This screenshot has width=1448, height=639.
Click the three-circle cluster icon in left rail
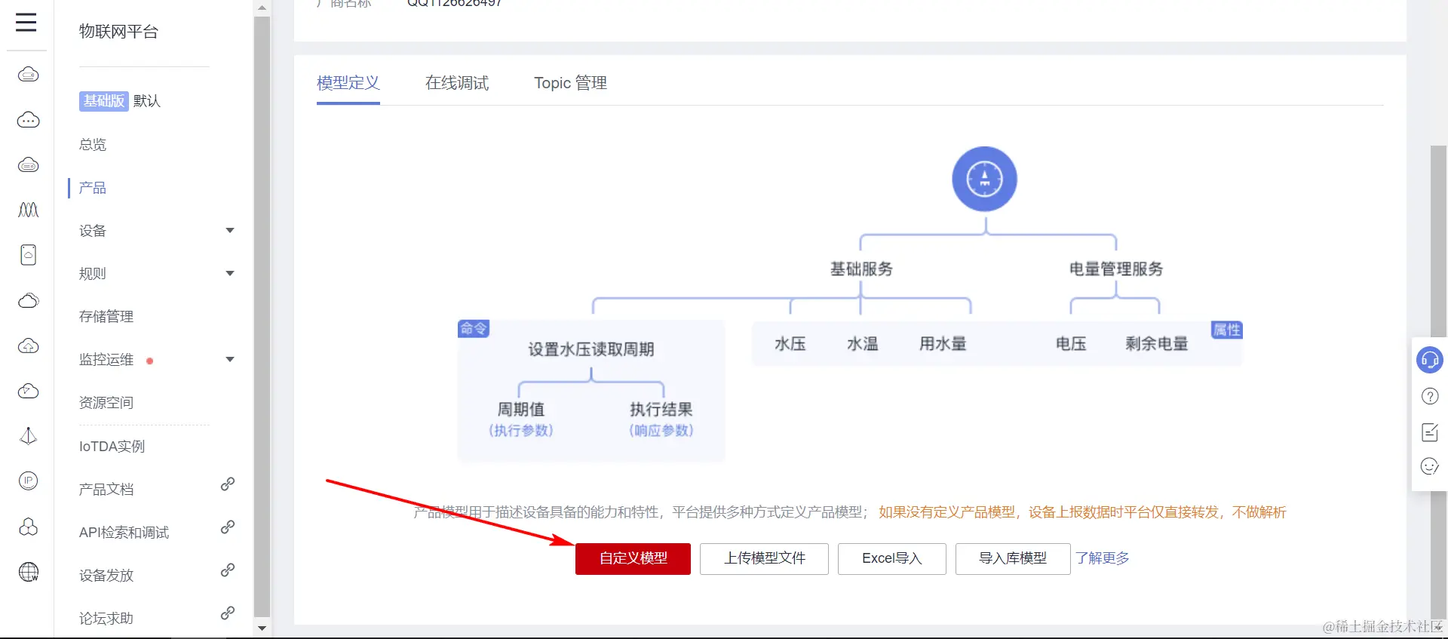click(28, 527)
